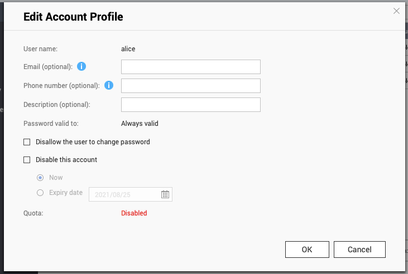408x274 pixels.
Task: Cancel editing the account profile
Action: pos(359,249)
